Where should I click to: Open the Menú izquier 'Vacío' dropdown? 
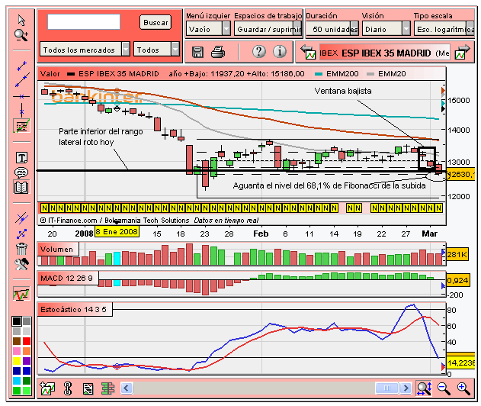pos(208,29)
